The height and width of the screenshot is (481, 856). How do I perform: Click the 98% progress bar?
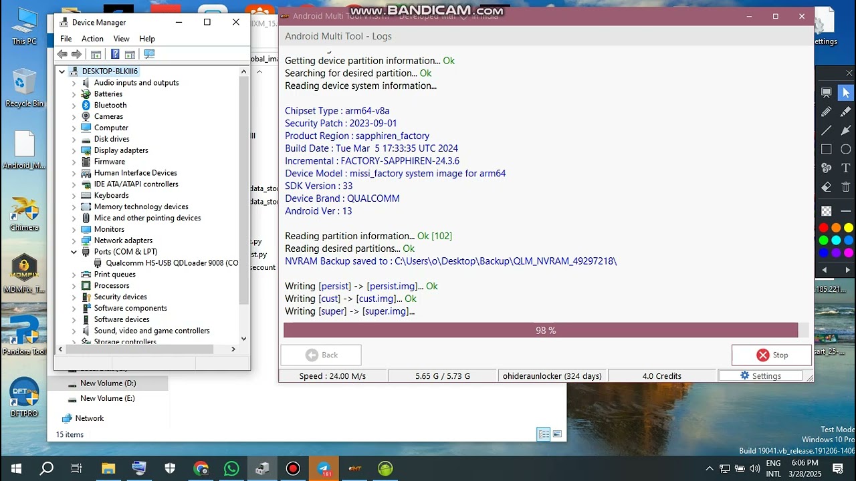546,330
